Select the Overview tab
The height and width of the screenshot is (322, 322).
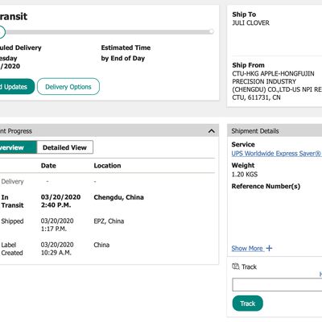[18, 147]
